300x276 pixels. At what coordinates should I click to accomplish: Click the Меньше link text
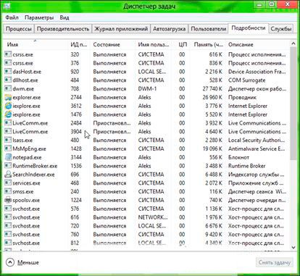[28, 262]
